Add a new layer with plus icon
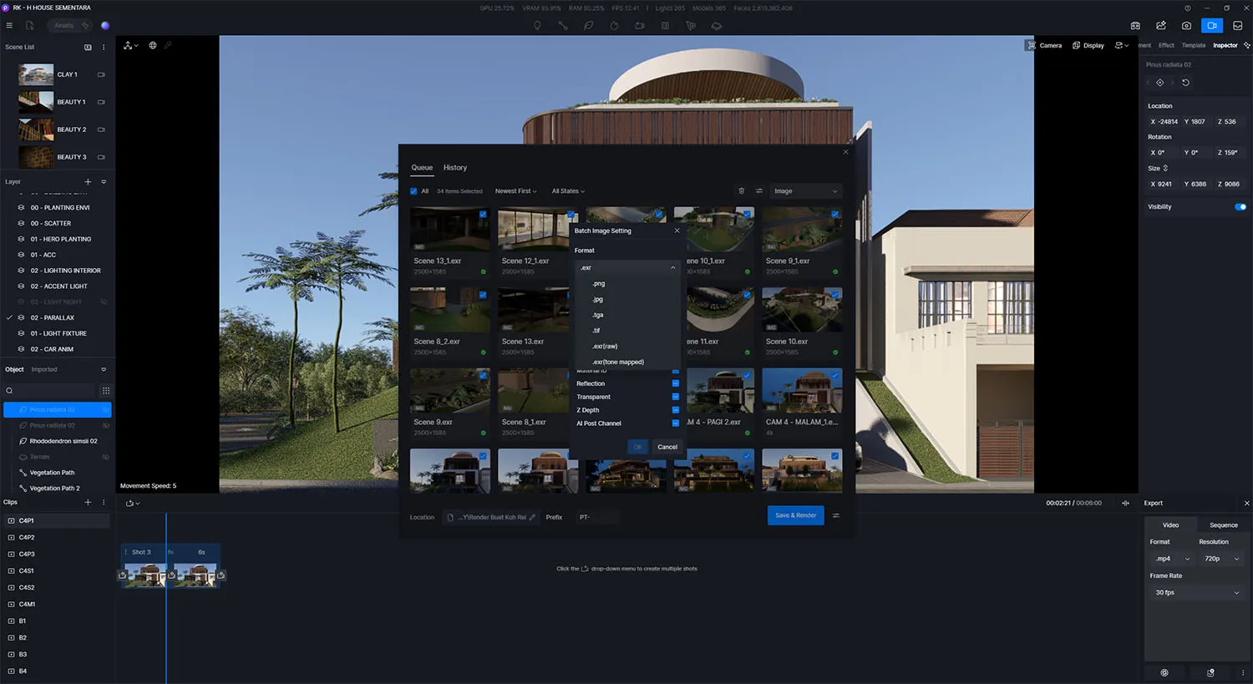This screenshot has height=684, width=1253. point(88,181)
